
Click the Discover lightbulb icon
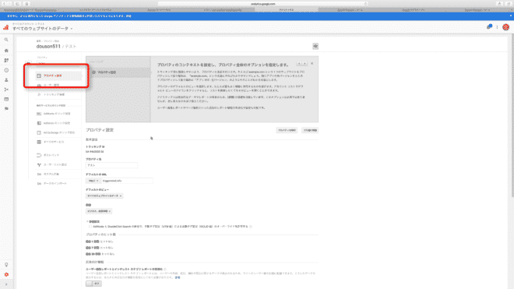[x=6, y=265]
